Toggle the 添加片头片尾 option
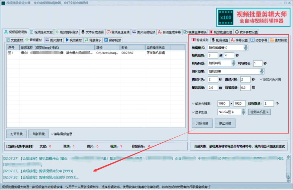The height and width of the screenshot is (190, 293). pos(261,79)
